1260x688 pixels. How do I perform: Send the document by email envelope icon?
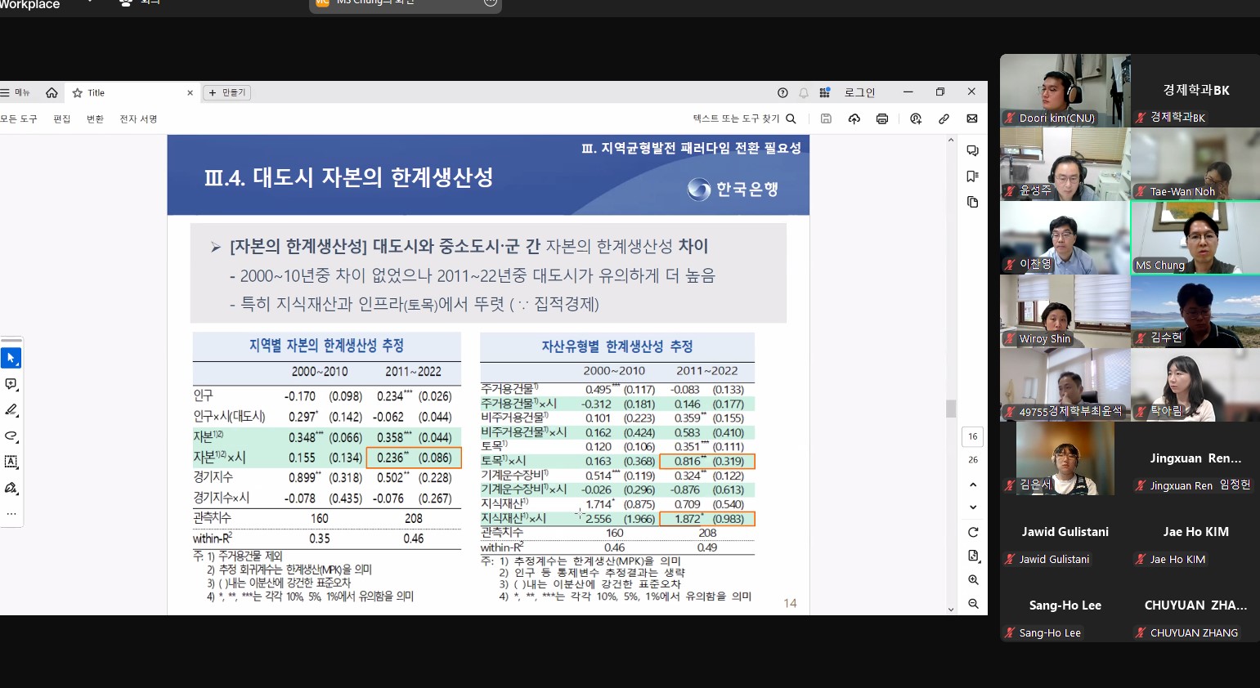pyautogui.click(x=972, y=118)
